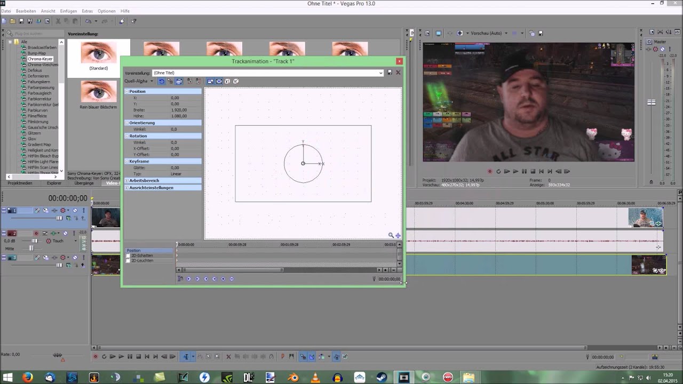Click the prevent movement Y icon in Trackanimation
This screenshot has height=384, width=683.
(x=198, y=81)
